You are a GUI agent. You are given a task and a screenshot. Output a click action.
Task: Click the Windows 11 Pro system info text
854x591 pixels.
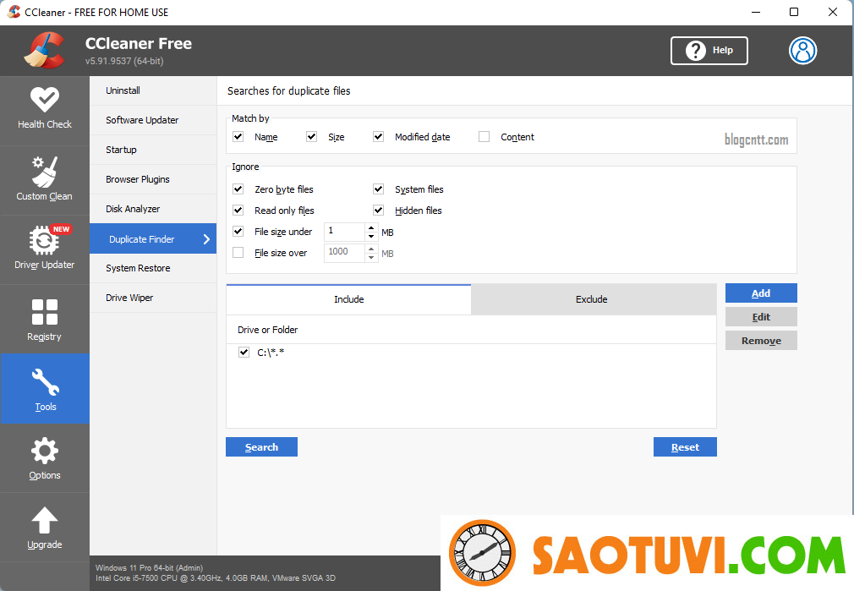click(149, 567)
